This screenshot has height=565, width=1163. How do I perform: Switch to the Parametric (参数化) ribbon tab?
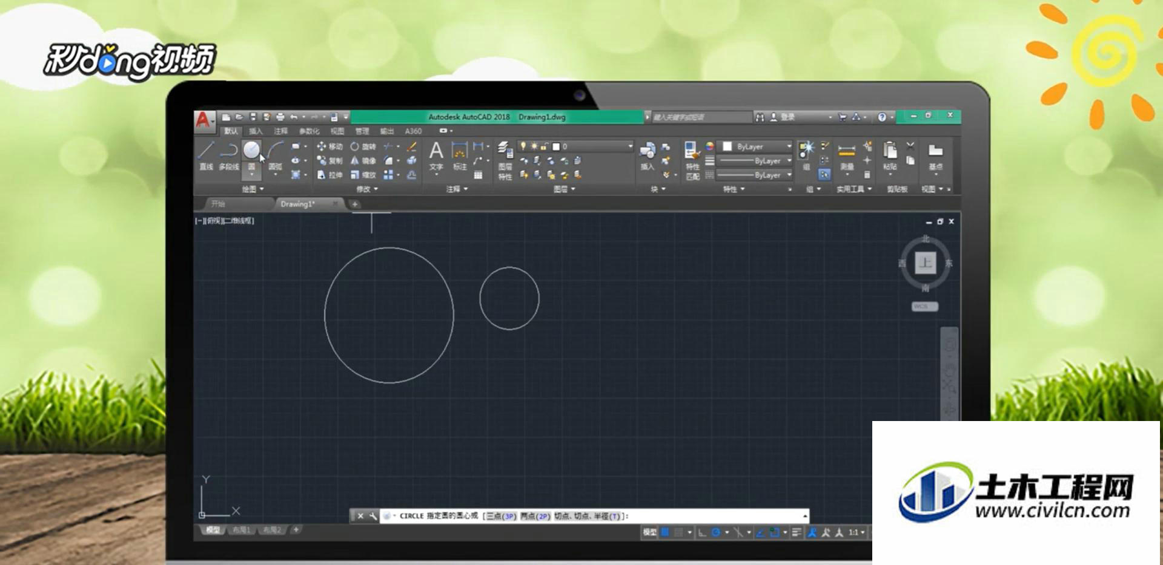click(309, 131)
